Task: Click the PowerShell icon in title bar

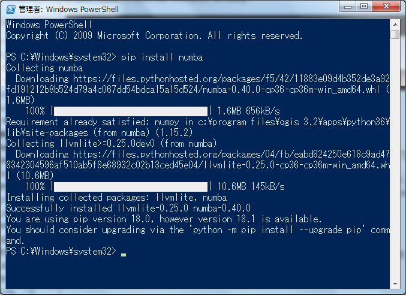Action: (11, 10)
